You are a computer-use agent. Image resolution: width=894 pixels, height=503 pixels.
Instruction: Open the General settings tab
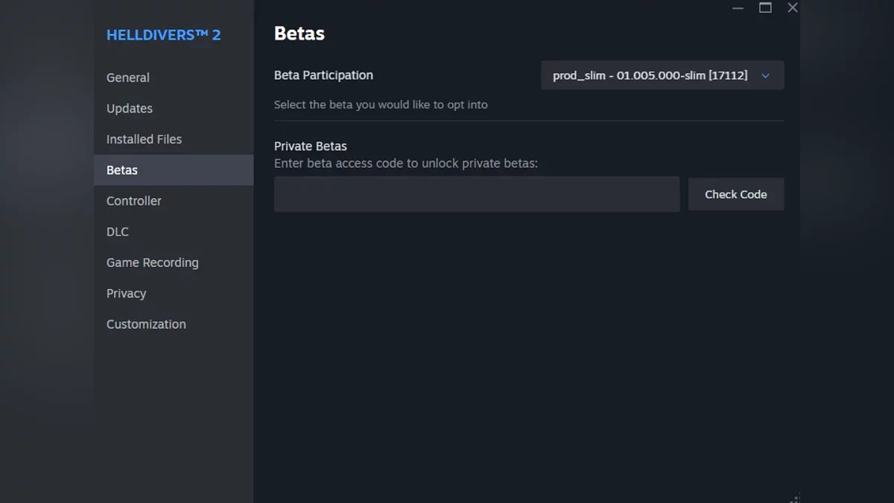(x=128, y=77)
